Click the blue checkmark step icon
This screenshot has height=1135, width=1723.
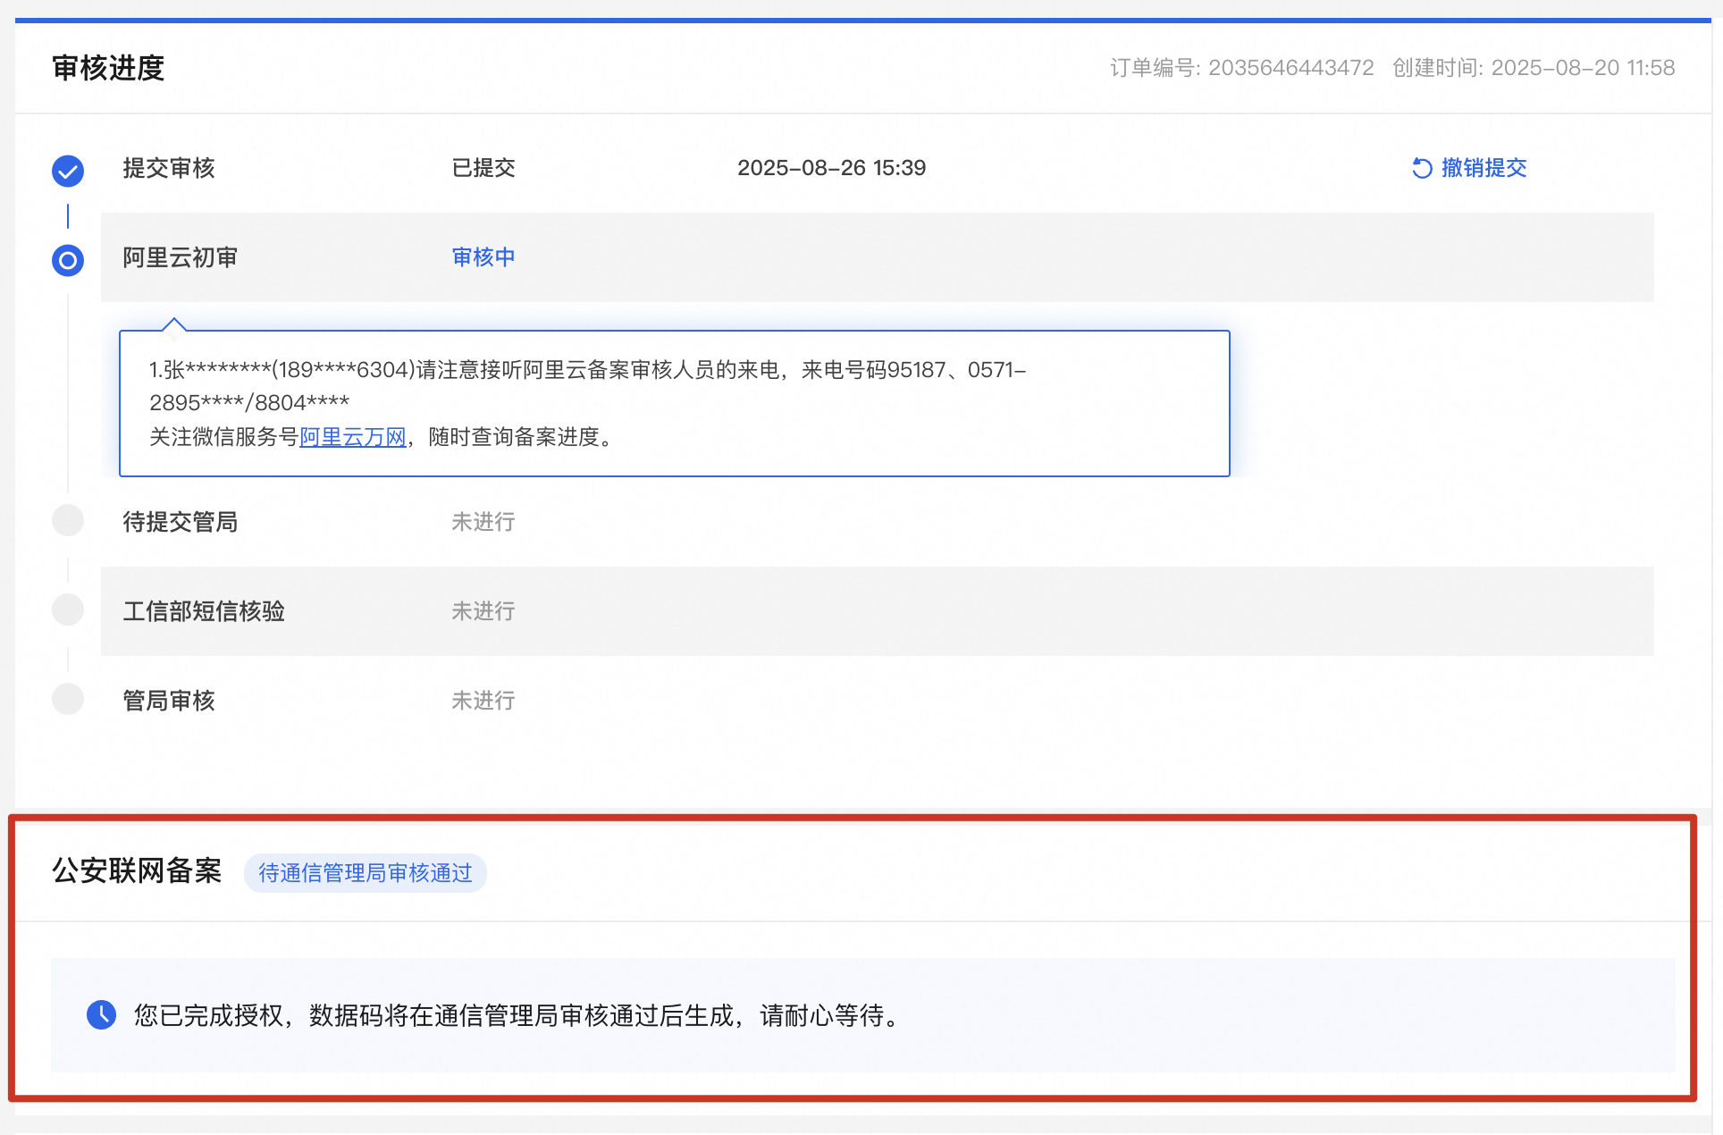point(68,171)
